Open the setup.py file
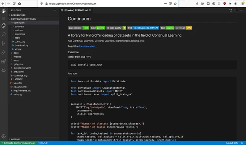 (33, 94)
